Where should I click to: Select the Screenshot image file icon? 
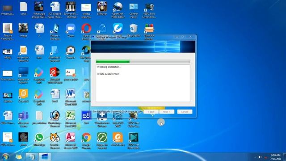pos(8,76)
